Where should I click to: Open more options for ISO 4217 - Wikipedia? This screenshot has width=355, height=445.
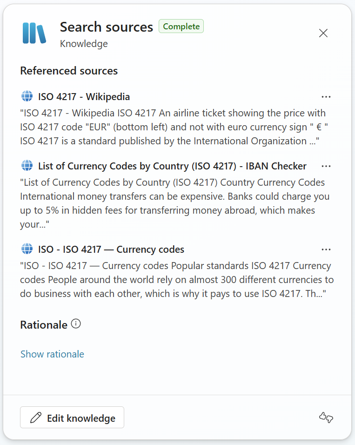[326, 97]
